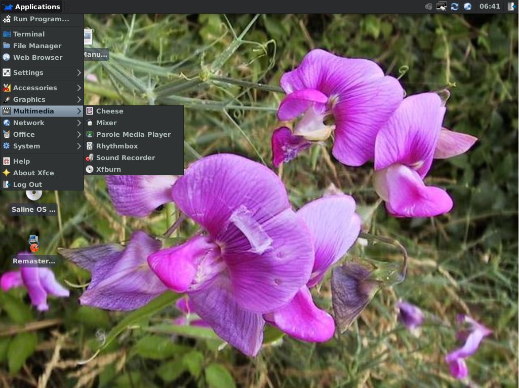Click the Help lifebuoy icon

(x=6, y=161)
